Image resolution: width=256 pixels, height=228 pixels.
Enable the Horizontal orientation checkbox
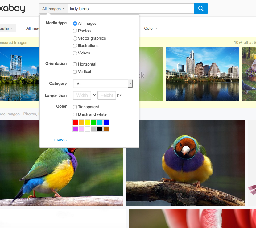click(x=75, y=64)
